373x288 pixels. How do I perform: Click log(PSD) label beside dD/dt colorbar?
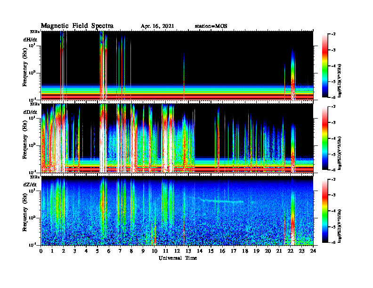tap(340, 153)
